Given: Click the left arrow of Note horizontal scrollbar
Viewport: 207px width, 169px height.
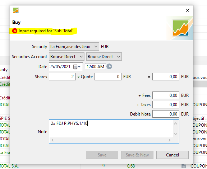Looking at the screenshot, I should [x=52, y=140].
